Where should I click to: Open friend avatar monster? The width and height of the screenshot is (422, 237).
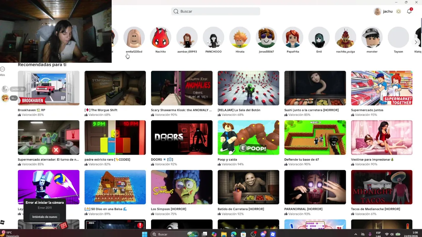[x=372, y=37]
